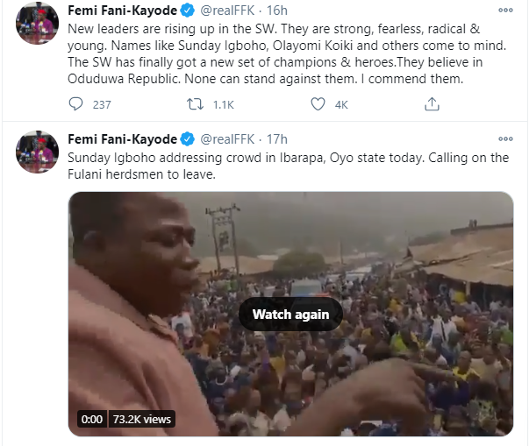
Task: Click the reply icon on first tweet
Action: point(75,104)
